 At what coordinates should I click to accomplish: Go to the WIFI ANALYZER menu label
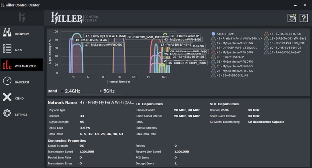25,66
